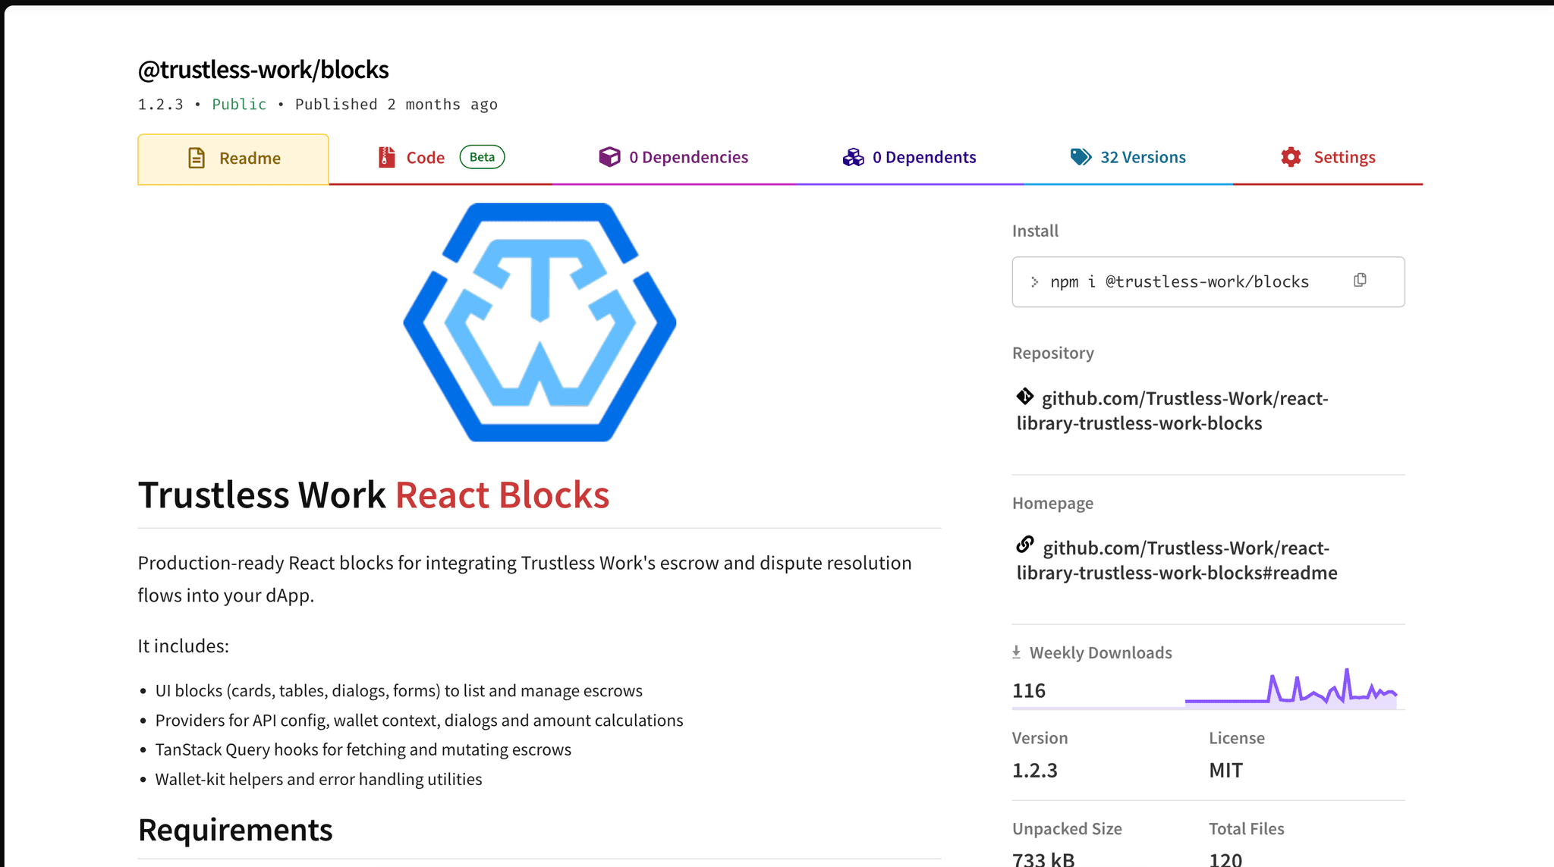The width and height of the screenshot is (1554, 867).
Task: Click the Requirements heading
Action: pos(235,830)
